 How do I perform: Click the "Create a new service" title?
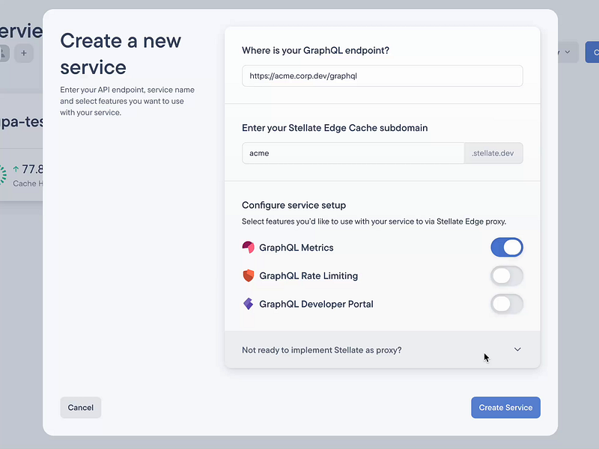(121, 54)
